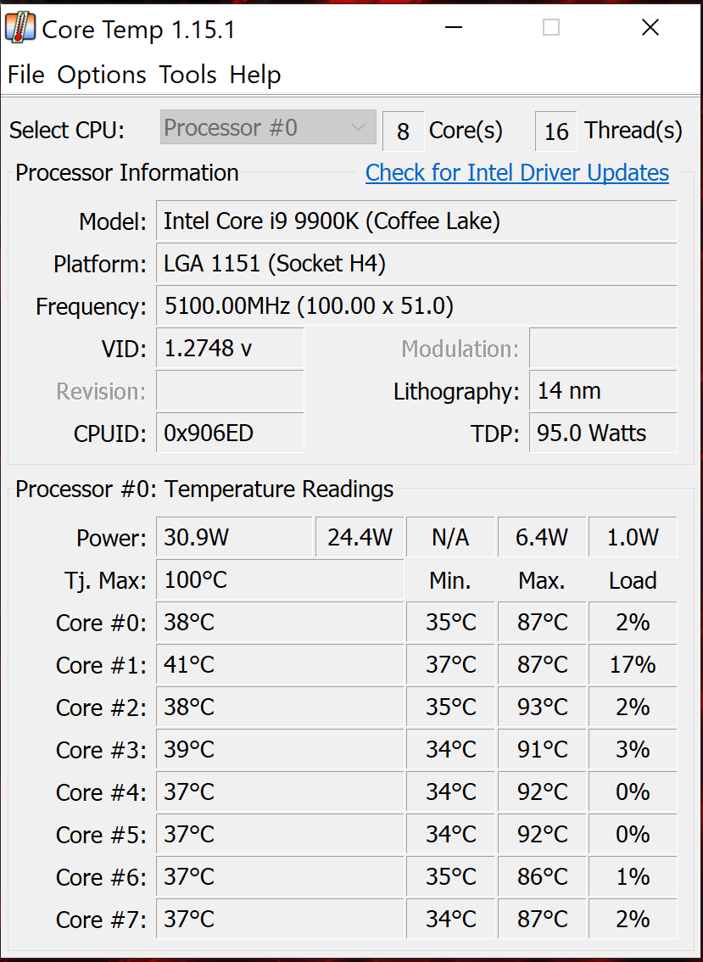This screenshot has height=962, width=703.
Task: Click the Min. column header
Action: [x=450, y=580]
